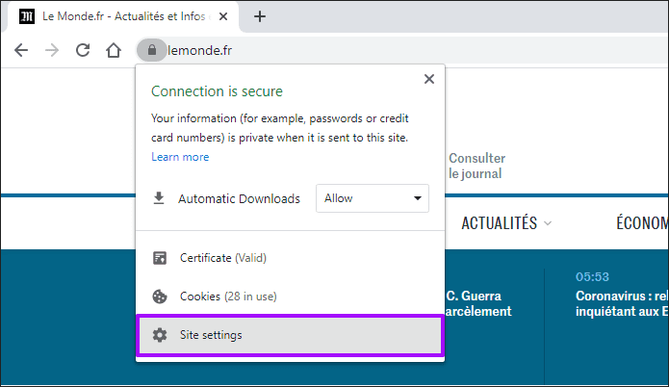Click the Connection is secure heading
The width and height of the screenshot is (669, 387).
click(x=217, y=91)
